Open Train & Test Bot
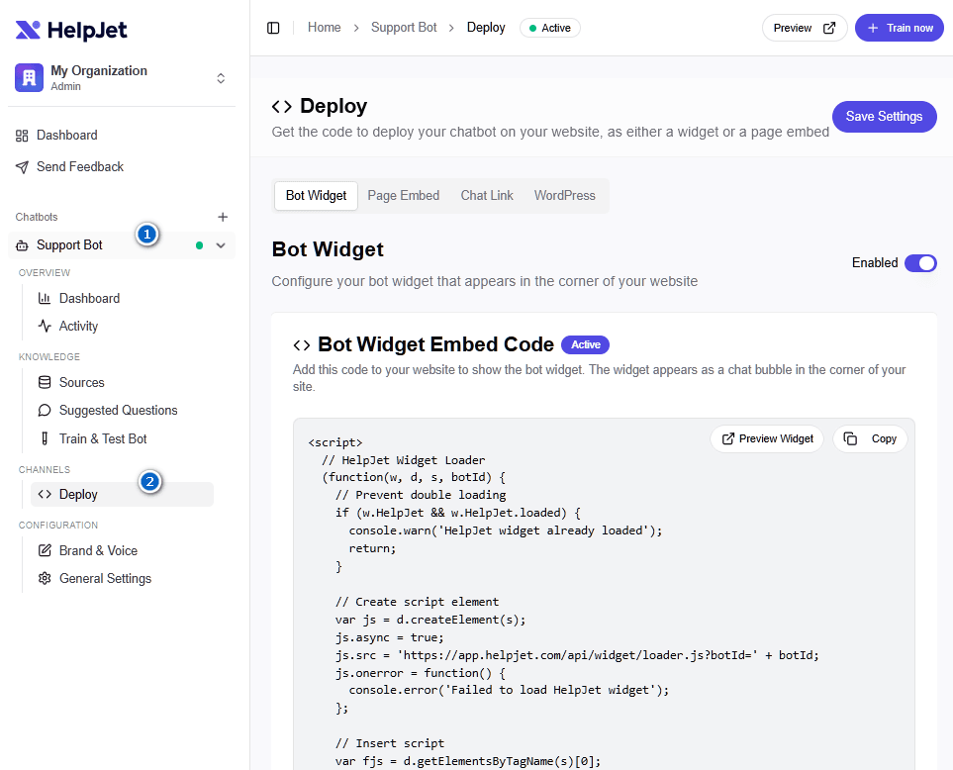953x770 pixels. 103,438
